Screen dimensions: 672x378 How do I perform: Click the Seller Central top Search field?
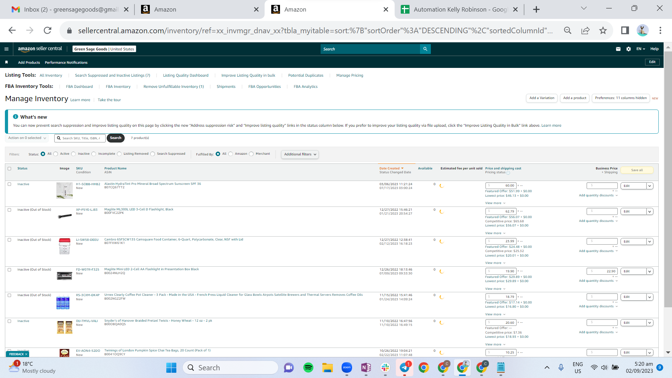coord(370,49)
